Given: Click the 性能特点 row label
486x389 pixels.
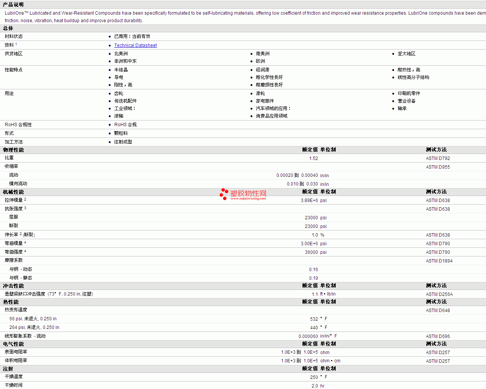Looking at the screenshot, I should [13, 70].
